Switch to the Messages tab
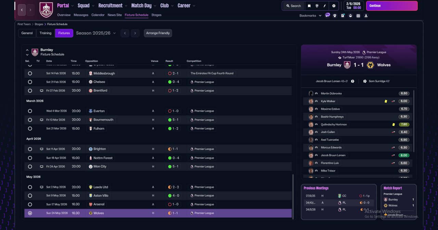Image resolution: width=438 pixels, height=230 pixels. [x=81, y=15]
